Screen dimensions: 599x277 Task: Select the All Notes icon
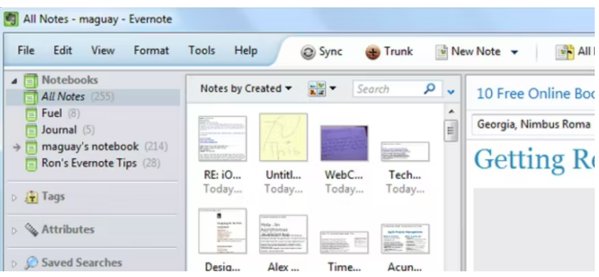(31, 97)
